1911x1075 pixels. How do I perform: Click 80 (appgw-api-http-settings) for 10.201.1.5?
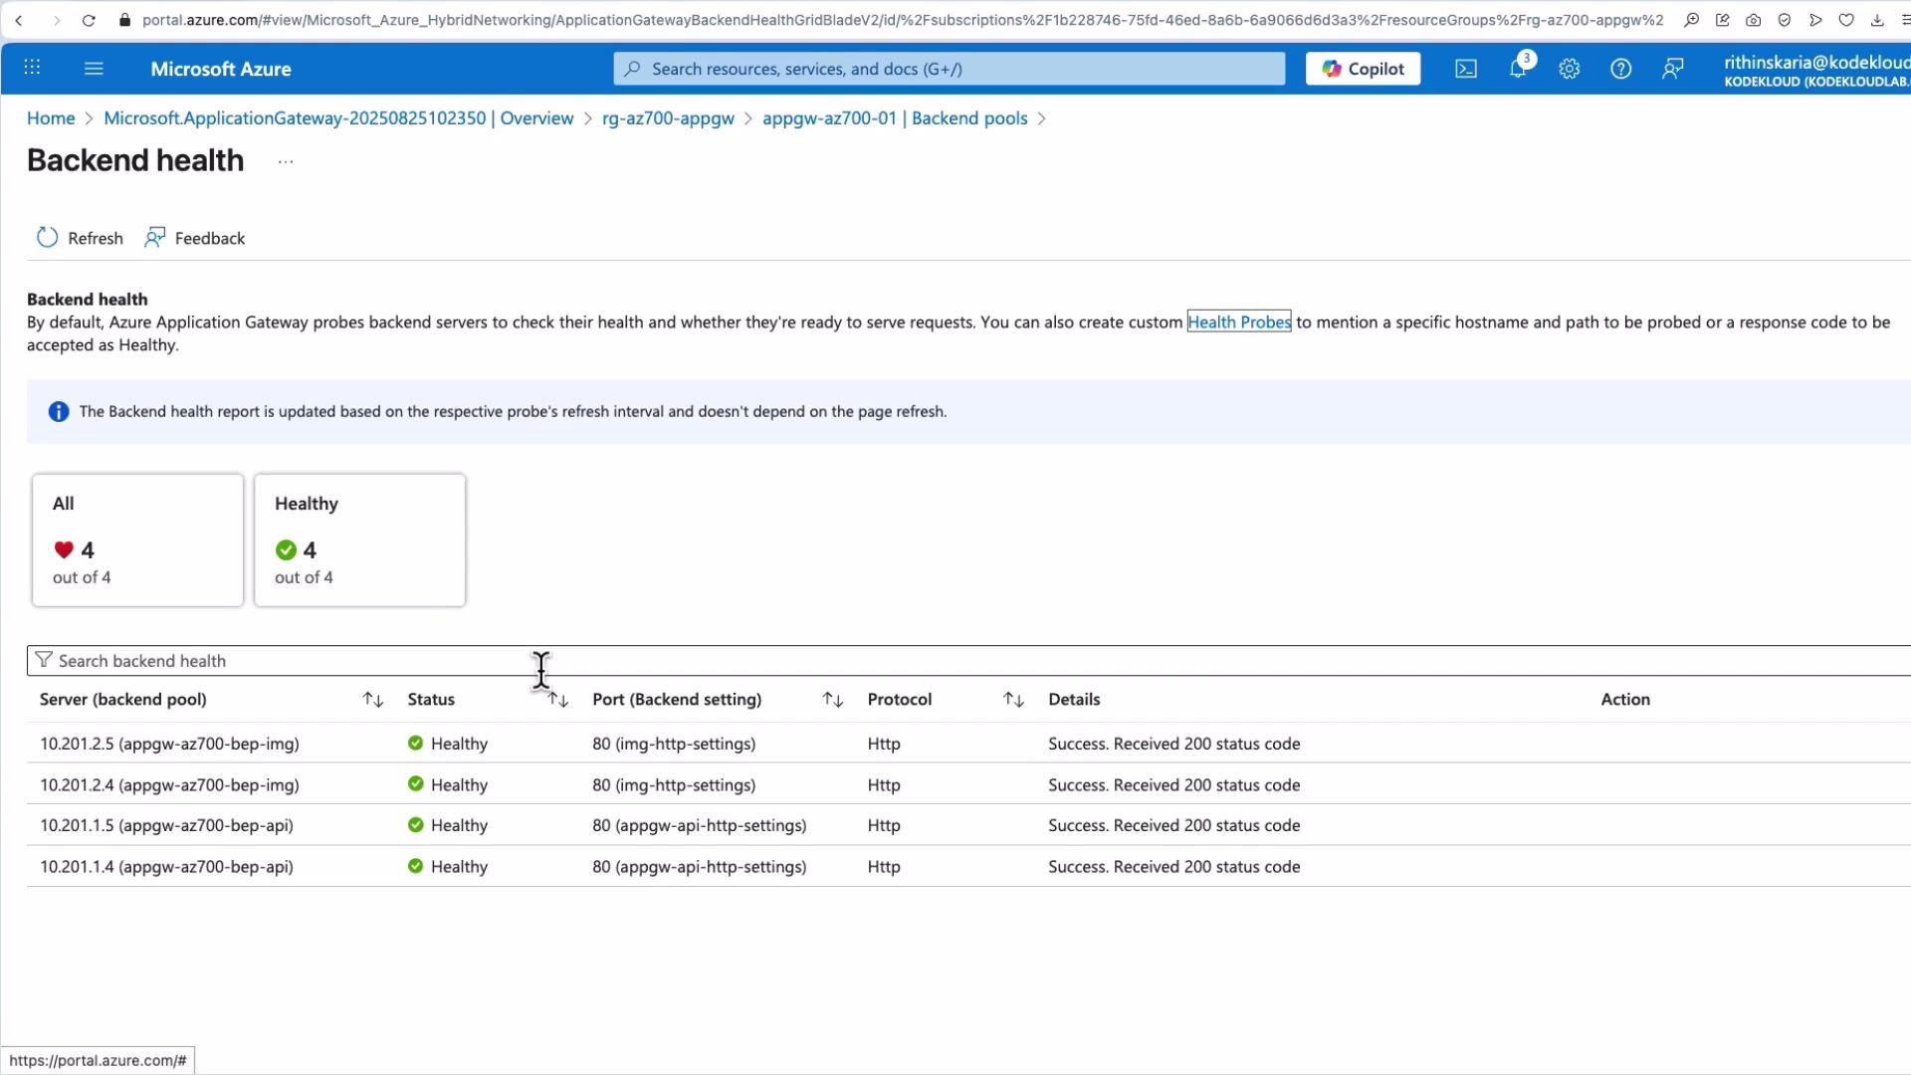pyautogui.click(x=700, y=825)
